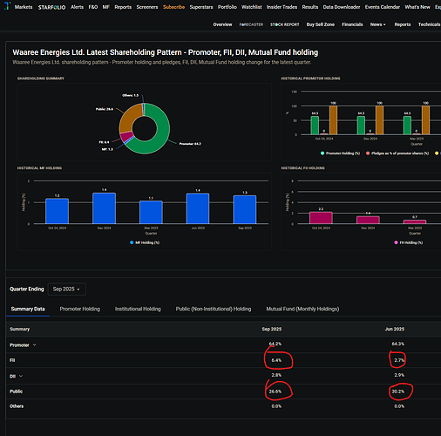Open Data Downloader

[342, 7]
